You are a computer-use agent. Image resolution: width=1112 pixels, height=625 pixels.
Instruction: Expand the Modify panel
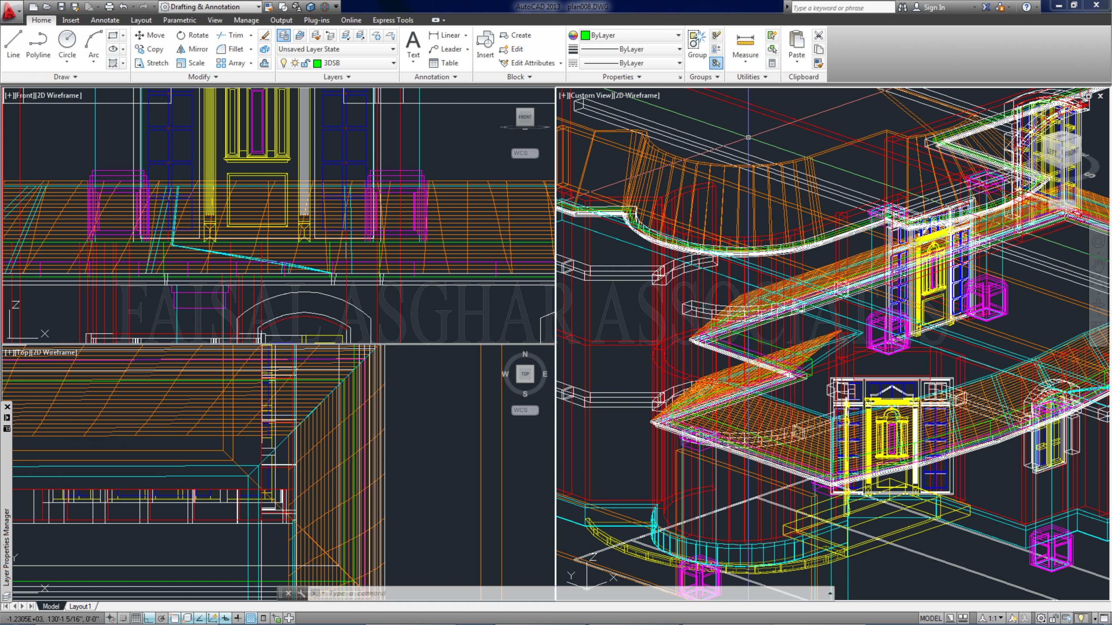pos(202,77)
